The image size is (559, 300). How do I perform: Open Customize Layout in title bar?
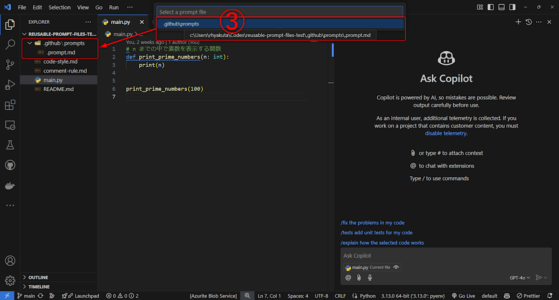coord(480,7)
